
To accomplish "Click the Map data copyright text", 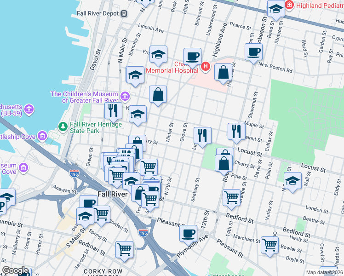I will pos(325,272).
